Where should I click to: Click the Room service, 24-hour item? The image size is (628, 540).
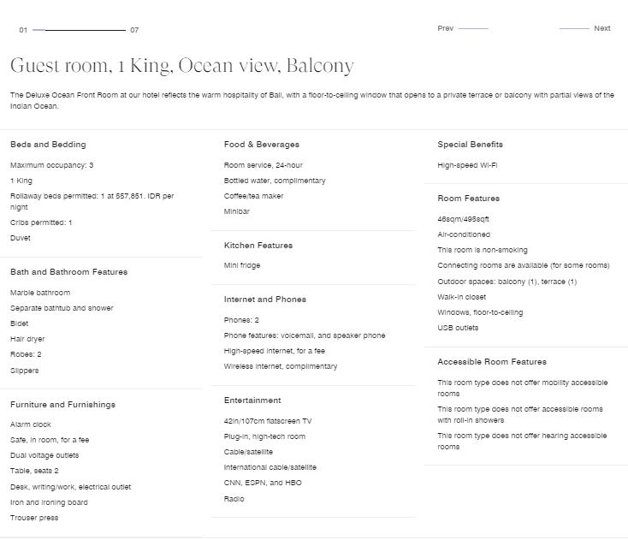tap(263, 165)
